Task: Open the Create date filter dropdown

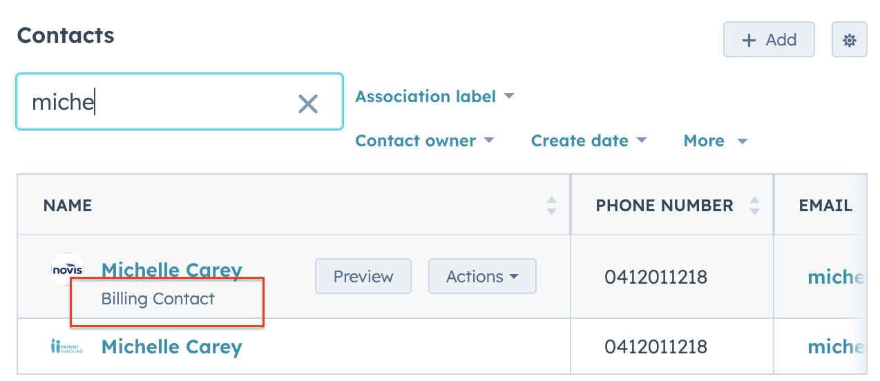Action: coord(589,141)
